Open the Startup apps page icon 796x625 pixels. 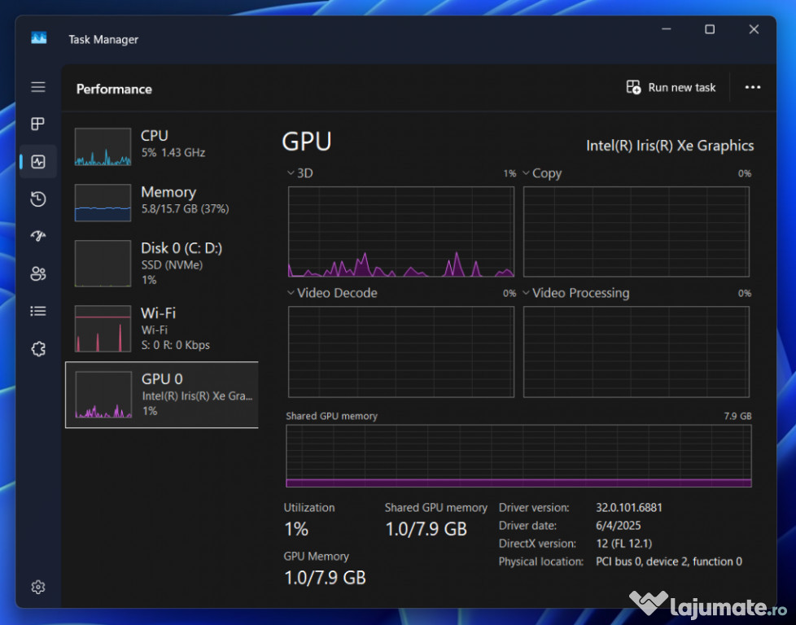pyautogui.click(x=38, y=236)
